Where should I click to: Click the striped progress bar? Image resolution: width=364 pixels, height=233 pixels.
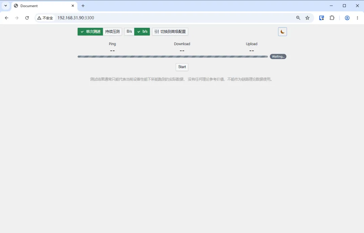tap(173, 56)
